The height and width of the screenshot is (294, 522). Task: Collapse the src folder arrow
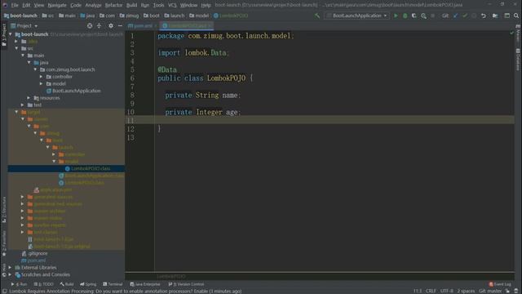pyautogui.click(x=16, y=48)
